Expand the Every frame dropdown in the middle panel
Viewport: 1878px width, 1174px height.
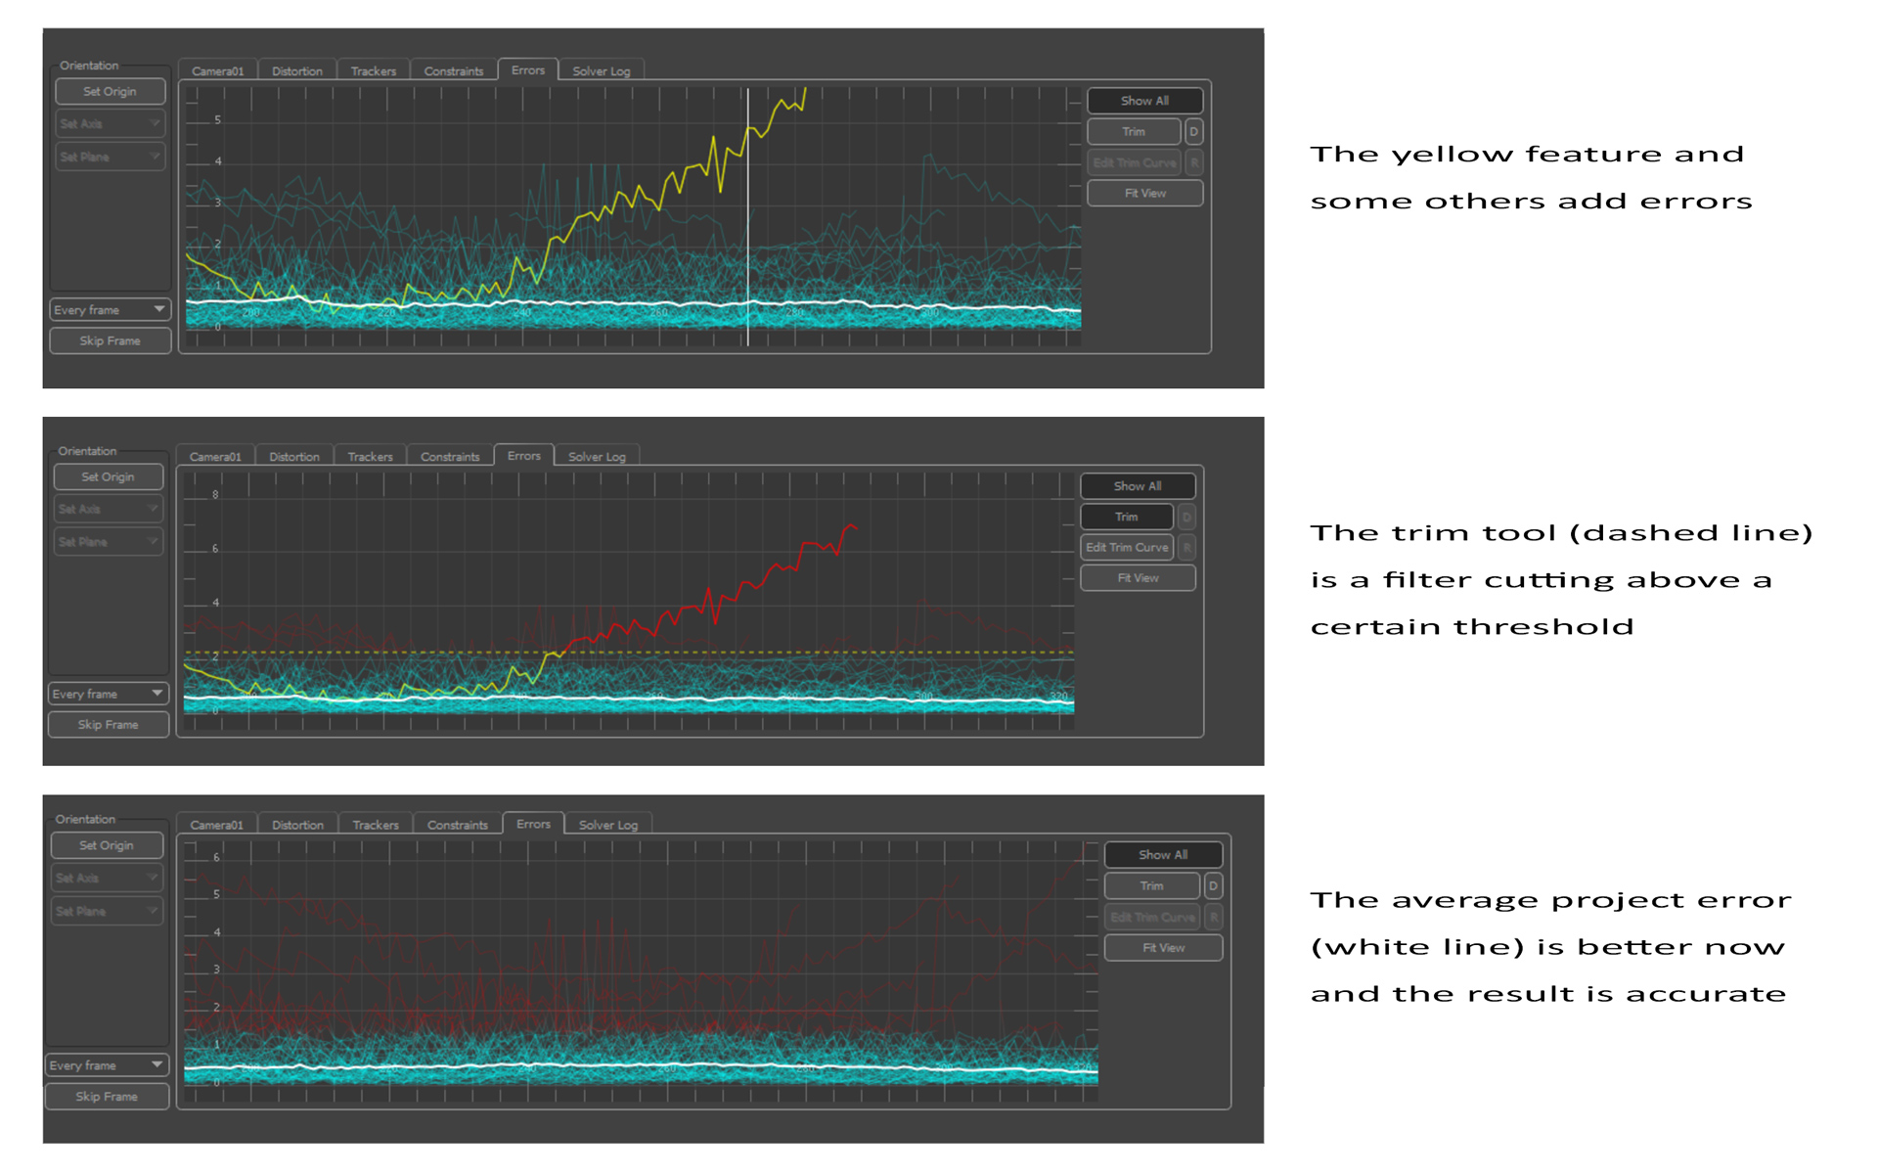pos(108,694)
